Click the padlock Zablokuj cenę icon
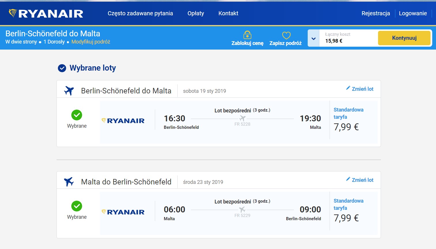This screenshot has height=249, width=436. pos(247,35)
